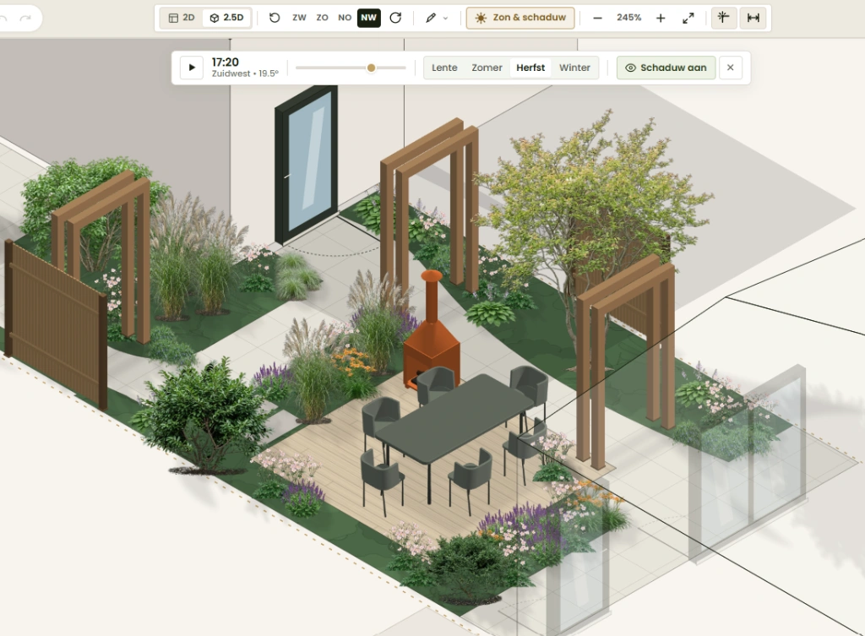Screen dimensions: 865x636
Task: Click the 245% zoom level
Action: point(628,18)
